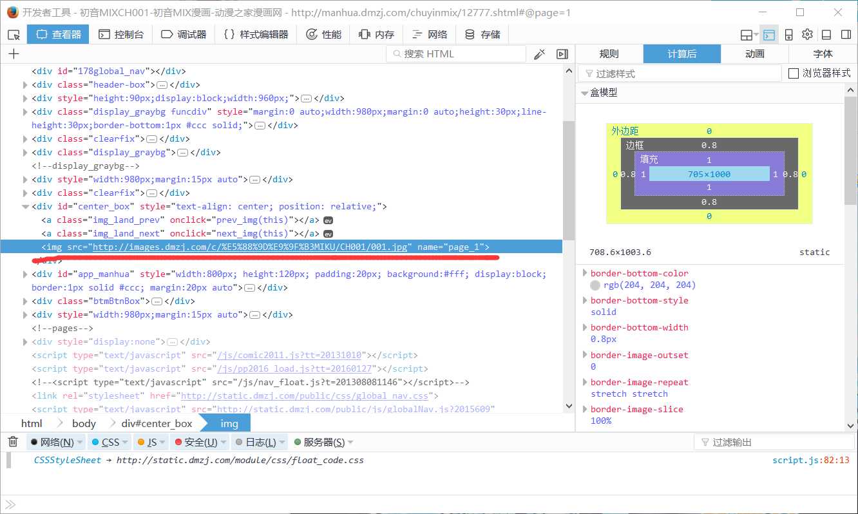Click the 705×1000 content box dimensions
Screen dimensions: 858x514
(x=709, y=174)
